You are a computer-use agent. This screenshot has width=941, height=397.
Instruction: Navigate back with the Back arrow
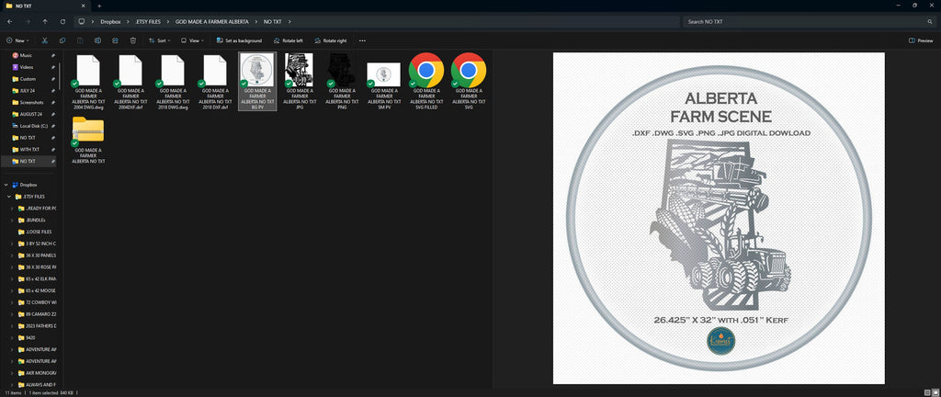coord(9,21)
